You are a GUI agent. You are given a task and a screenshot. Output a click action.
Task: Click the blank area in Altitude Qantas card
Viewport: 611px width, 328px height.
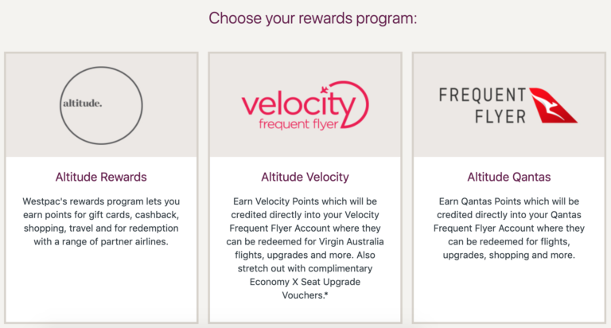509,291
